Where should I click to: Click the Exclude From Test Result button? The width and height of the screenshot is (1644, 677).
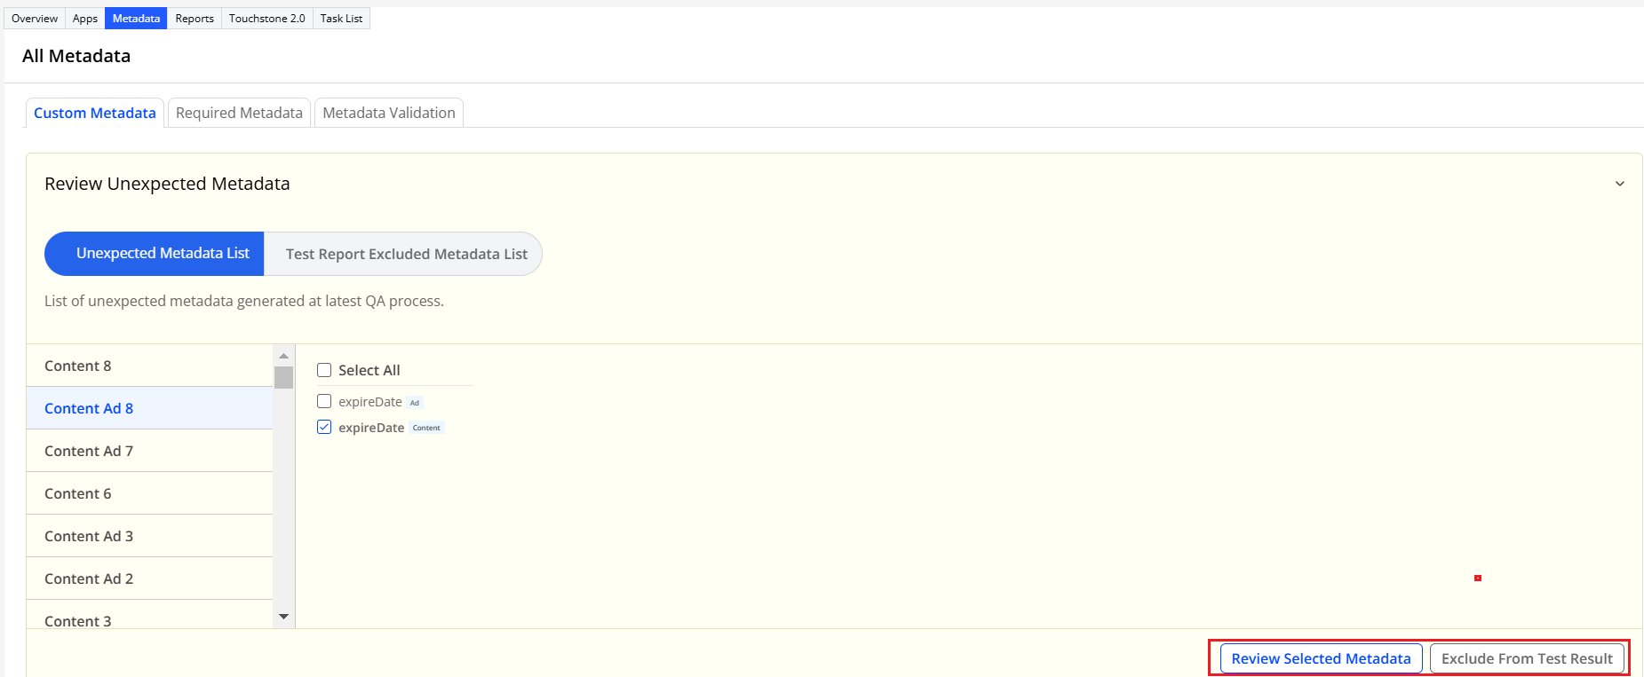coord(1527,658)
